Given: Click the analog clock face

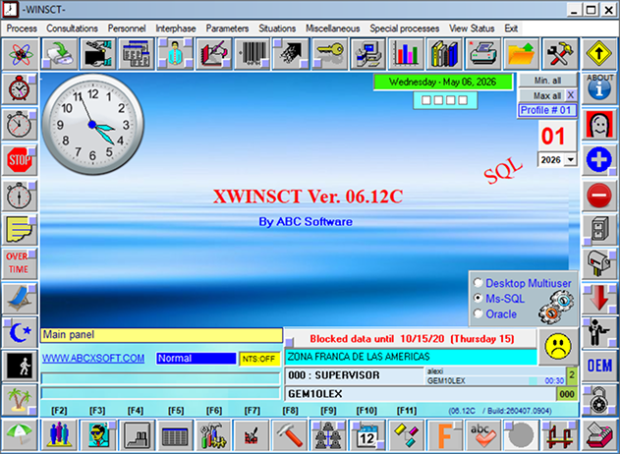Looking at the screenshot, I should (92, 124).
